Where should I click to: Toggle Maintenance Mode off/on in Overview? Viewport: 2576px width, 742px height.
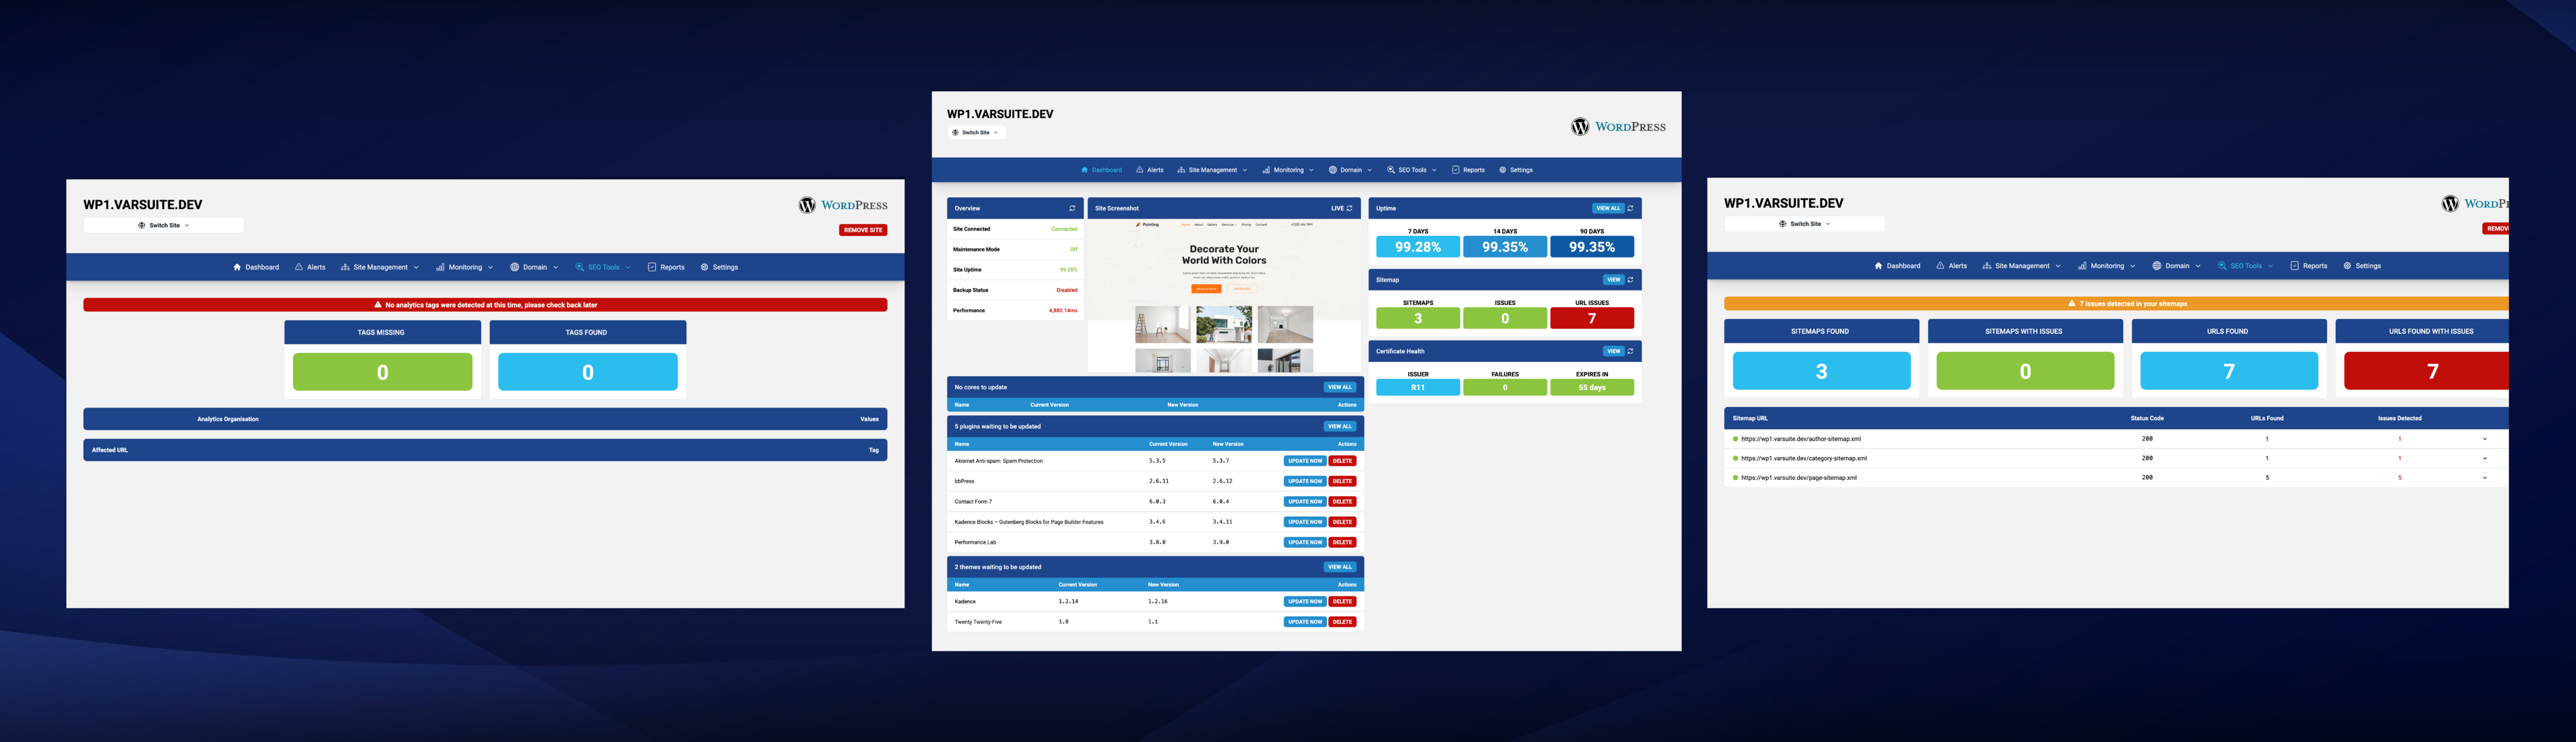coord(1070,249)
